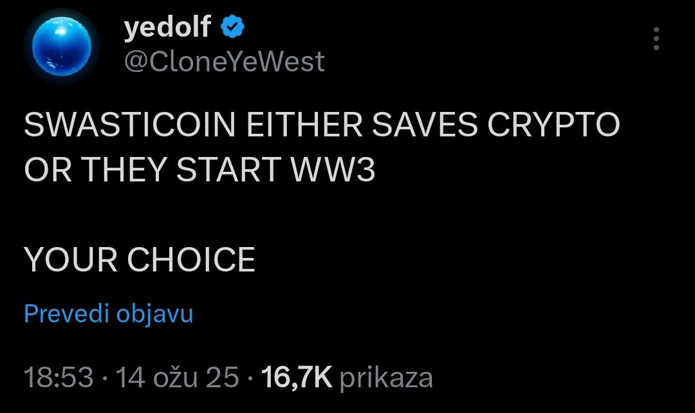Screen dimensions: 695x413
Task: Open the 16,7K view count
Action: tap(297, 378)
